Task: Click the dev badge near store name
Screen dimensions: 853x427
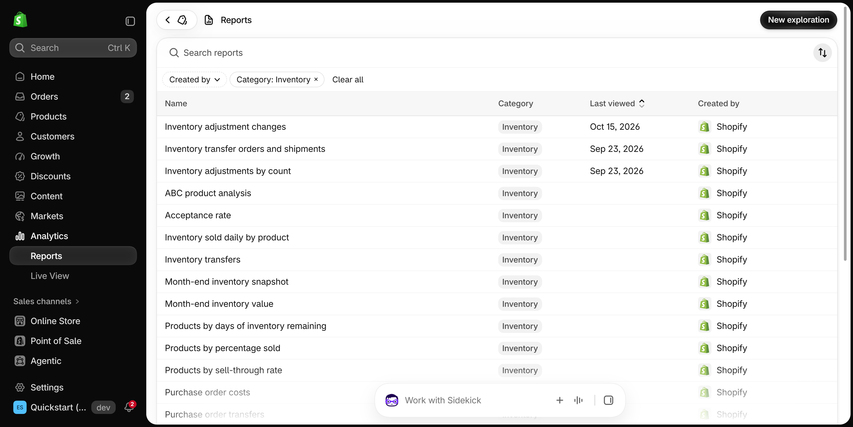Action: pyautogui.click(x=103, y=407)
